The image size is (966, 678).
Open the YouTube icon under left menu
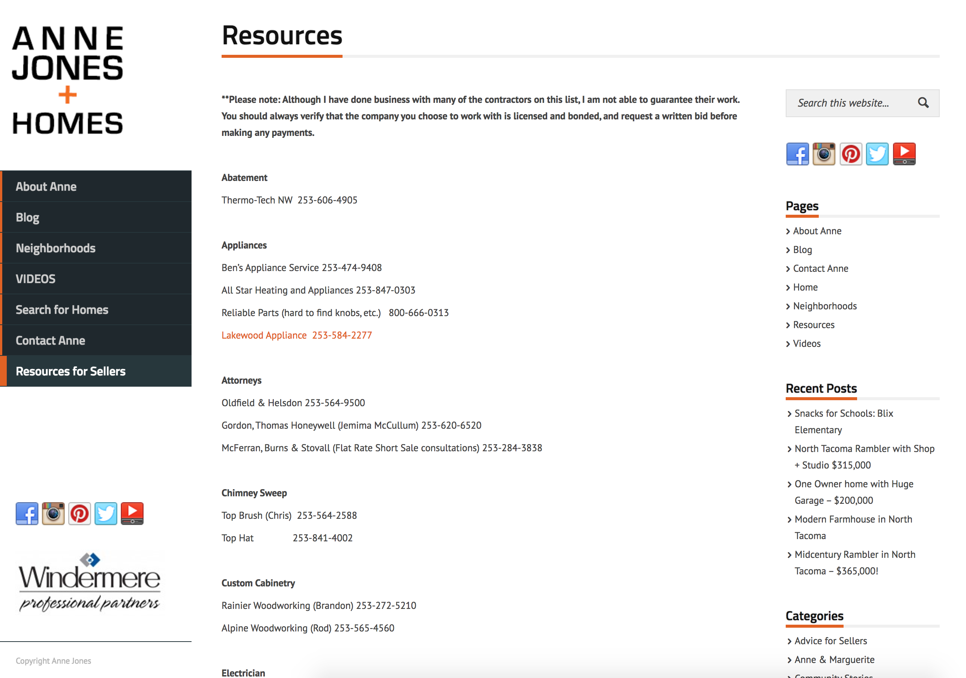point(132,513)
